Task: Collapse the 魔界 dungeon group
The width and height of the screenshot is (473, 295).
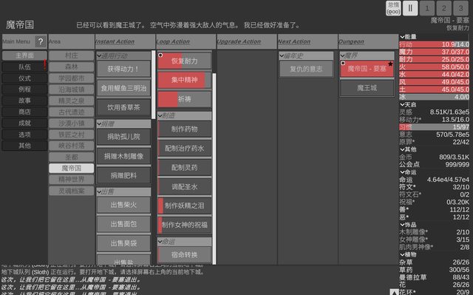Action: [343, 55]
